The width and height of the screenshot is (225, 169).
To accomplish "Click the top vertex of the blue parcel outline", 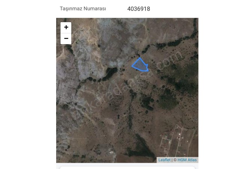I will point(140,58).
